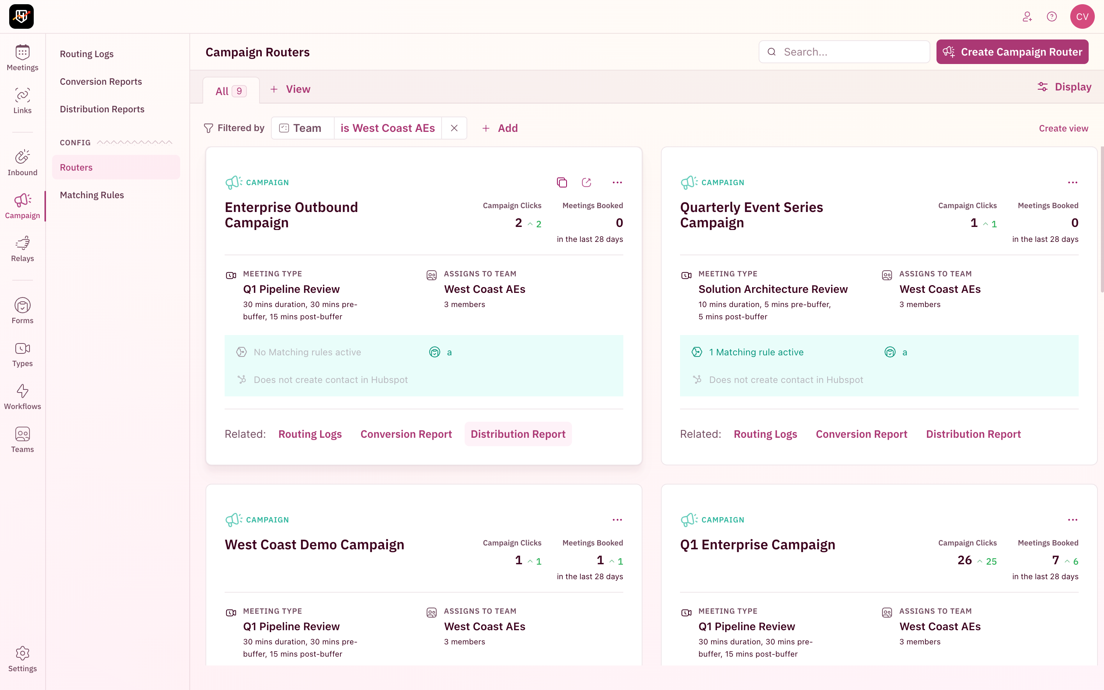This screenshot has width=1104, height=690.
Task: Open Matching Rules in config menu
Action: [x=92, y=195]
